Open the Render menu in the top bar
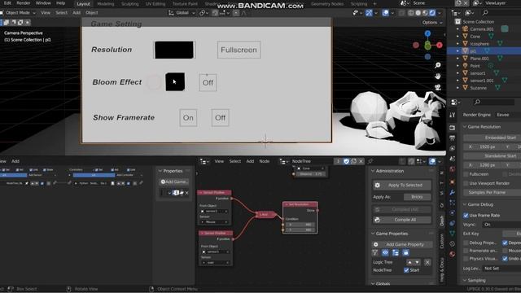Image resolution: width=521 pixels, height=293 pixels. (x=24, y=3)
